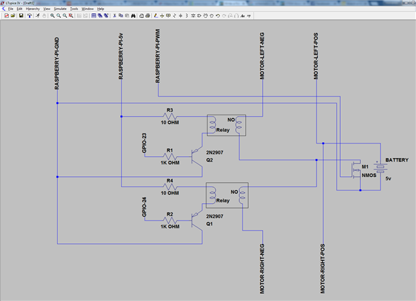Open the Help menu
416x301 pixels.
click(x=101, y=8)
